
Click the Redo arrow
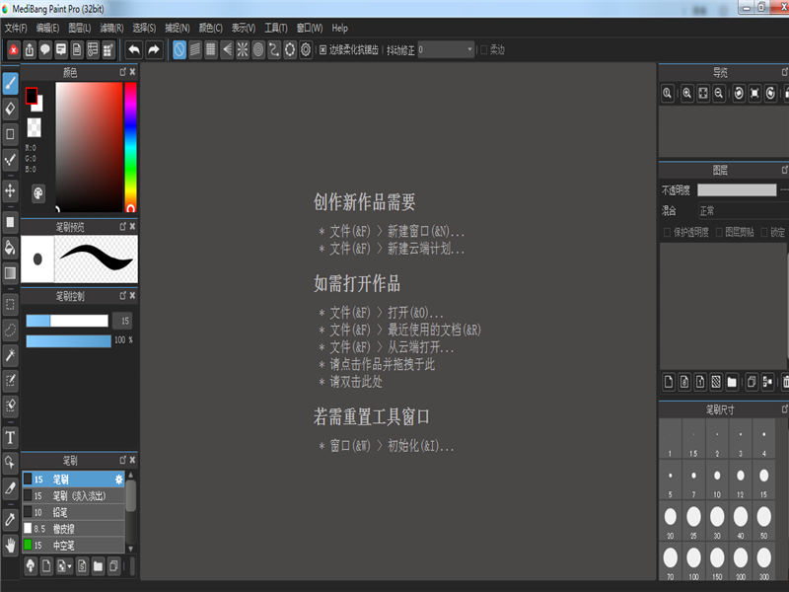coord(154,50)
